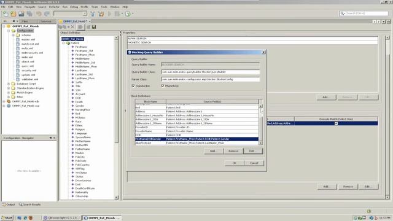Click the Object Definition tree scrollbar
The image size is (393, 221).
click(116, 118)
